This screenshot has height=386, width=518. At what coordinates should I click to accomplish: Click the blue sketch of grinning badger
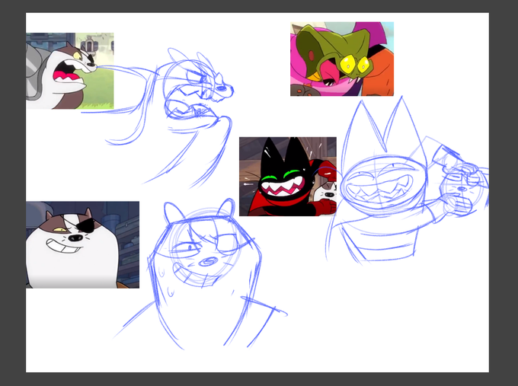pyautogui.click(x=200, y=274)
